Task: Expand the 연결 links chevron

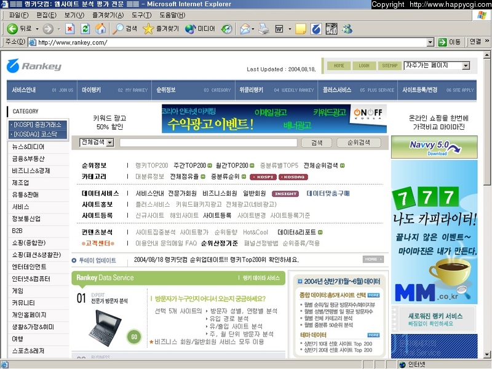Action: (487, 41)
